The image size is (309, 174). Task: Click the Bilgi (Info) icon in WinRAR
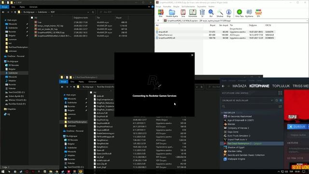tap(228, 13)
